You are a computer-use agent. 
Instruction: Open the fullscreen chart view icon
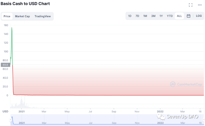(x=190, y=5)
